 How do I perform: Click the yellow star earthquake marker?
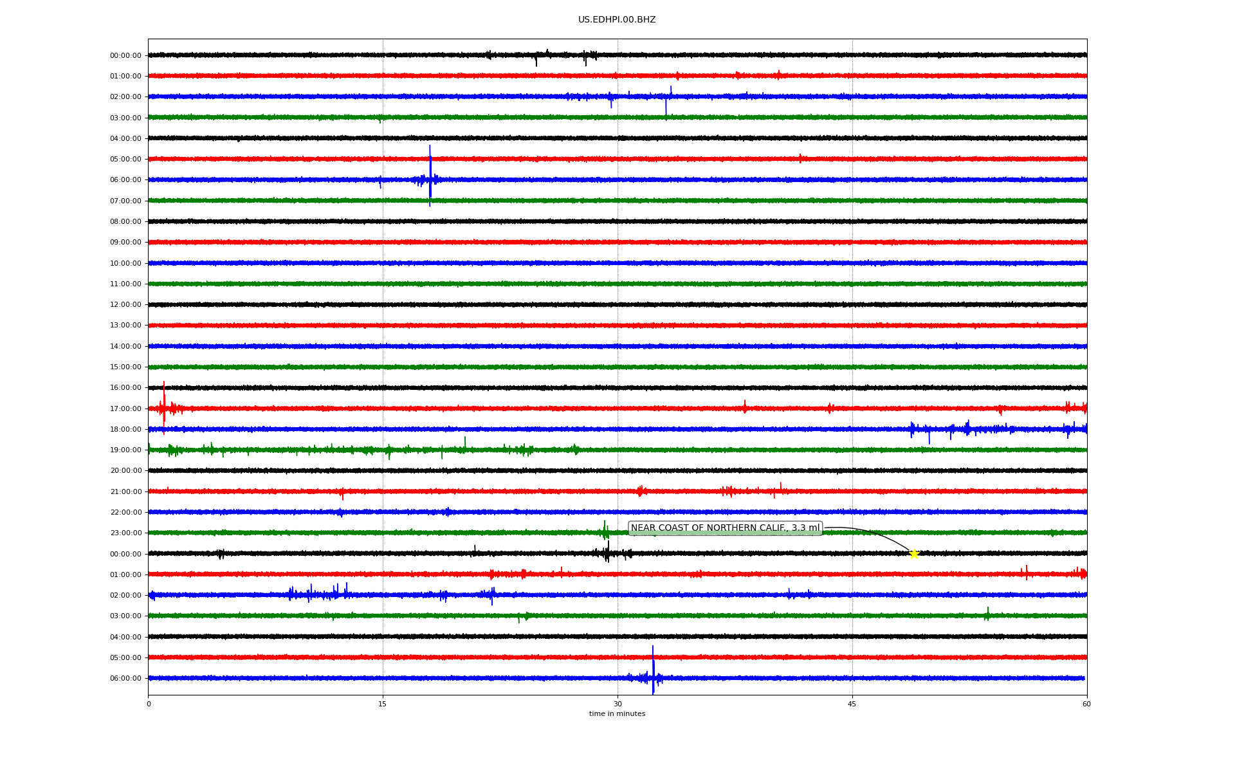[913, 554]
